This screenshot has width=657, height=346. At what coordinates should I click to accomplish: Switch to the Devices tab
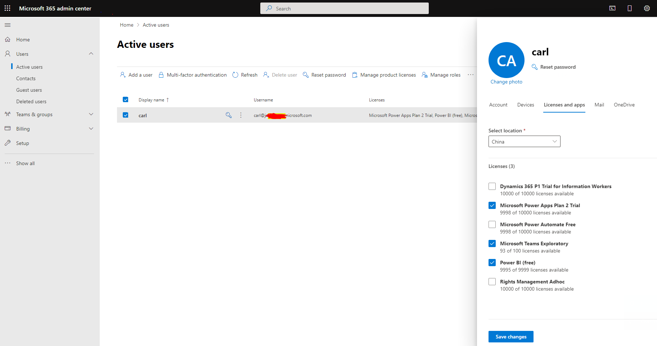tap(526, 105)
